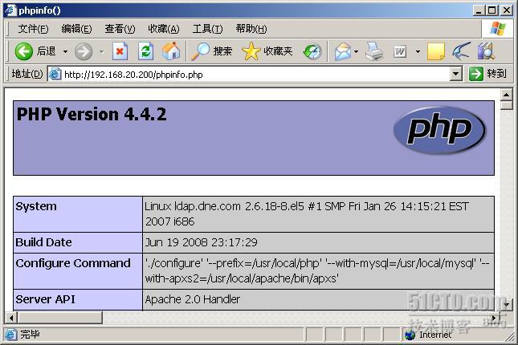Viewport: 518px width, 345px height.
Task: Click the Internet zone globe icon
Action: click(410, 335)
